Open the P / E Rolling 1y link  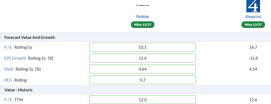8,47
